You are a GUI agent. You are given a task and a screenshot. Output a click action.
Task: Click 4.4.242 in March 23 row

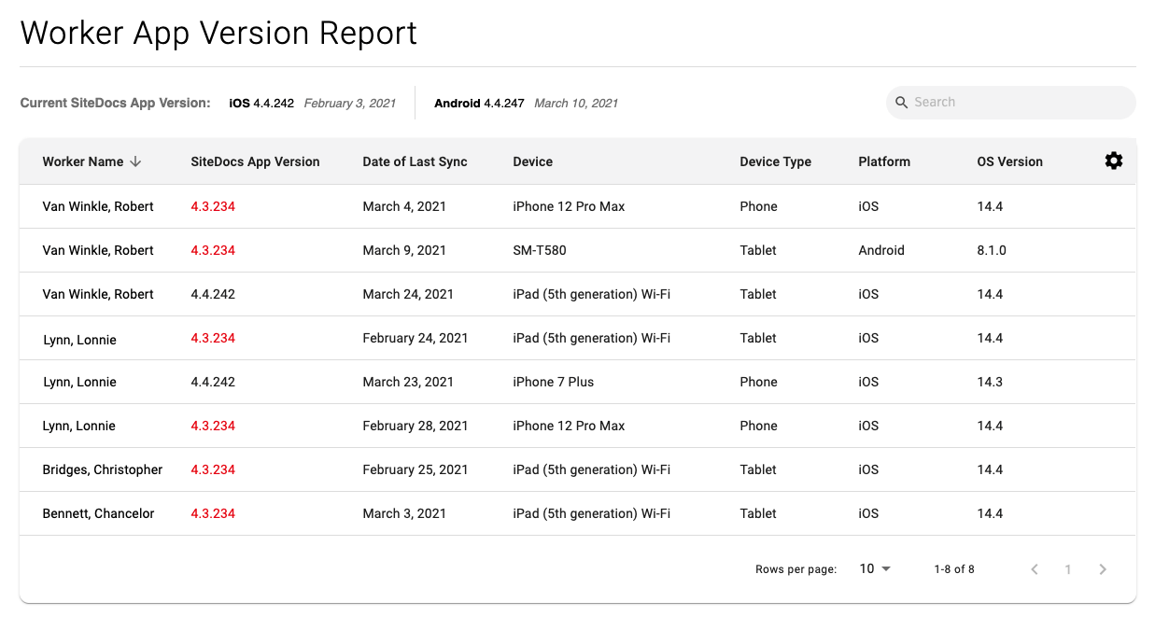tap(213, 382)
